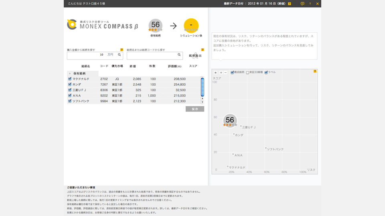
Task: Click the 保存 save button
Action: tap(195, 109)
